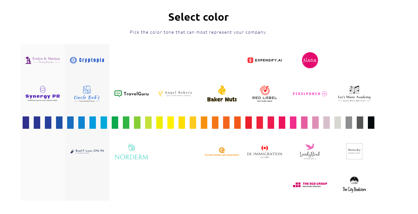
Task: Select the Brad F. Lynn CPA logo
Action: pyautogui.click(x=87, y=151)
